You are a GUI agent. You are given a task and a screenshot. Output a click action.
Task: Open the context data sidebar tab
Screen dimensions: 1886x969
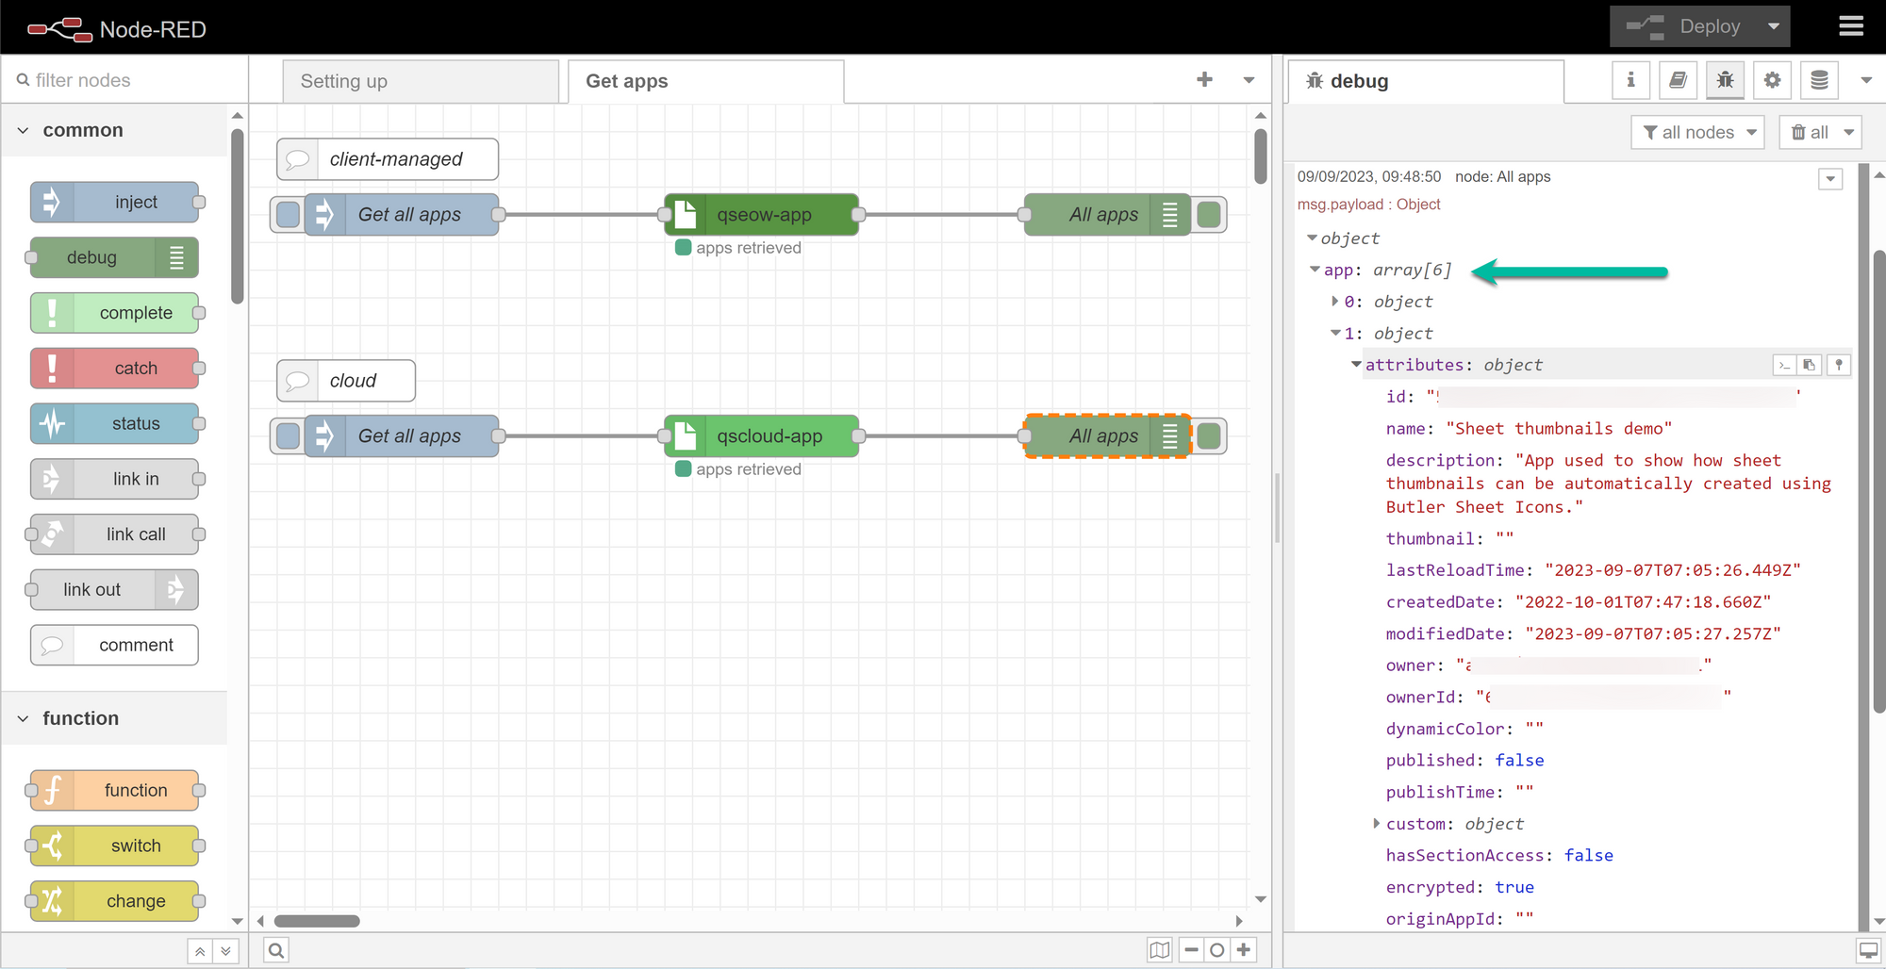coord(1819,80)
